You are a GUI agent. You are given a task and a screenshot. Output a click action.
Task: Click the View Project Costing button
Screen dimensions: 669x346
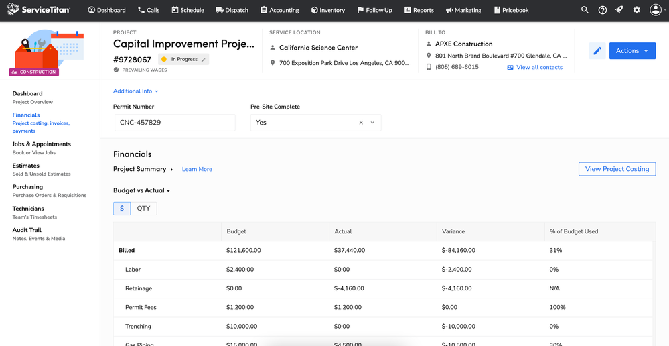617,169
